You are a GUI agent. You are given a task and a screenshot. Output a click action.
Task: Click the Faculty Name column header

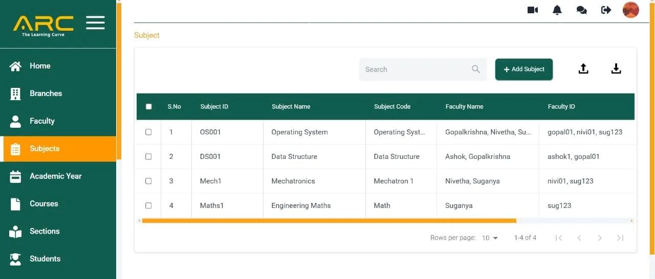pos(464,107)
